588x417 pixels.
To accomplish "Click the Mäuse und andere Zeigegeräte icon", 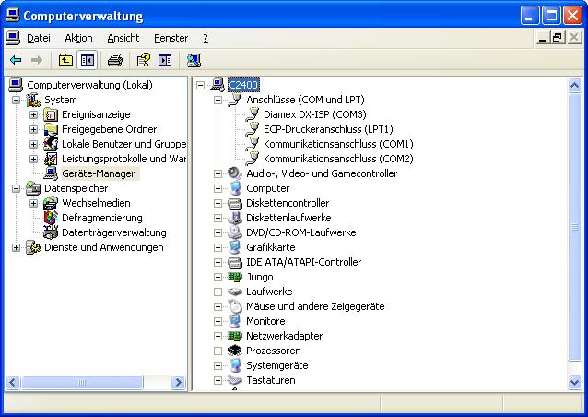I will [x=235, y=306].
